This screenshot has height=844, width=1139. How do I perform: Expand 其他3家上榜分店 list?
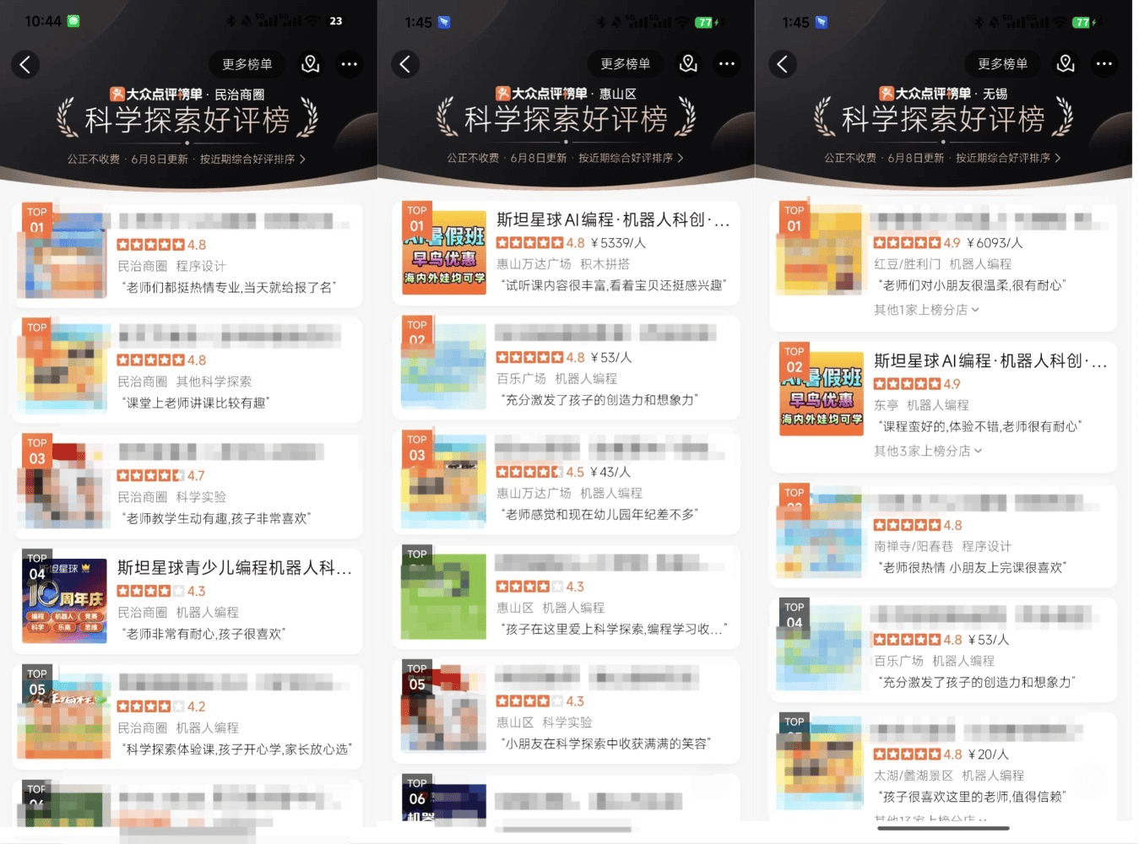coord(928,451)
